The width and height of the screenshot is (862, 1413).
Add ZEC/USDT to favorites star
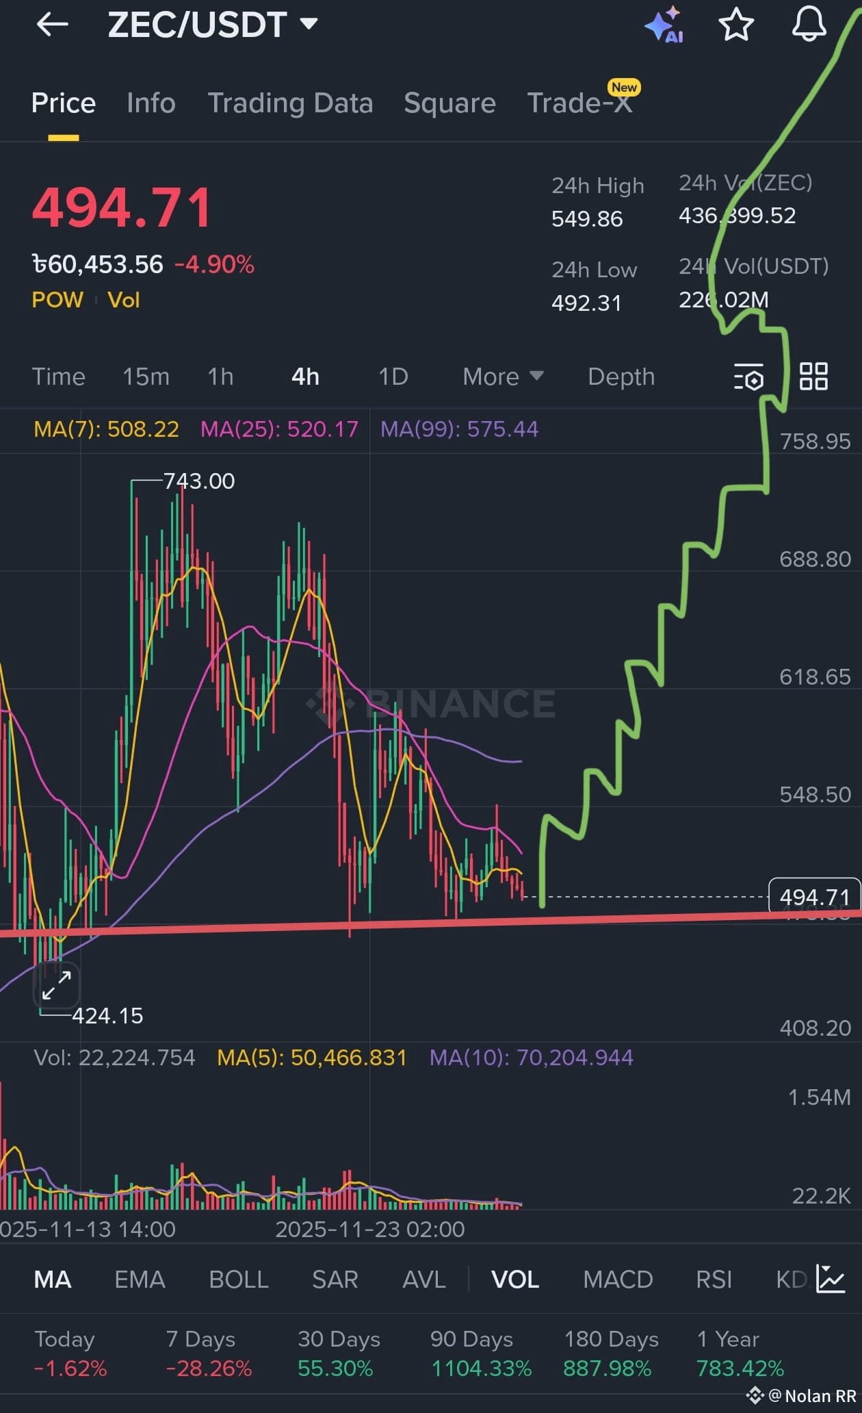point(736,25)
